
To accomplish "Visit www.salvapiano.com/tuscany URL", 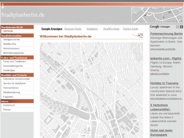I will 166,98.
